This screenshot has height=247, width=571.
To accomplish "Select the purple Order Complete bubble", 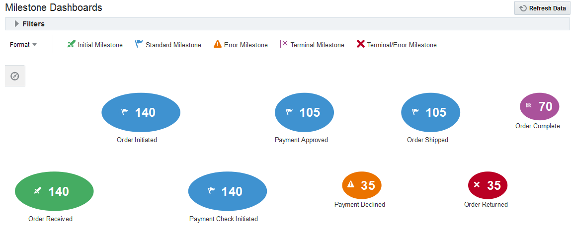I will coord(540,106).
